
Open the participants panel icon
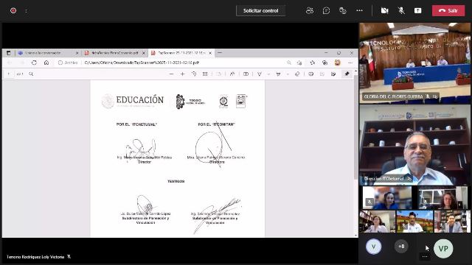tap(310, 10)
